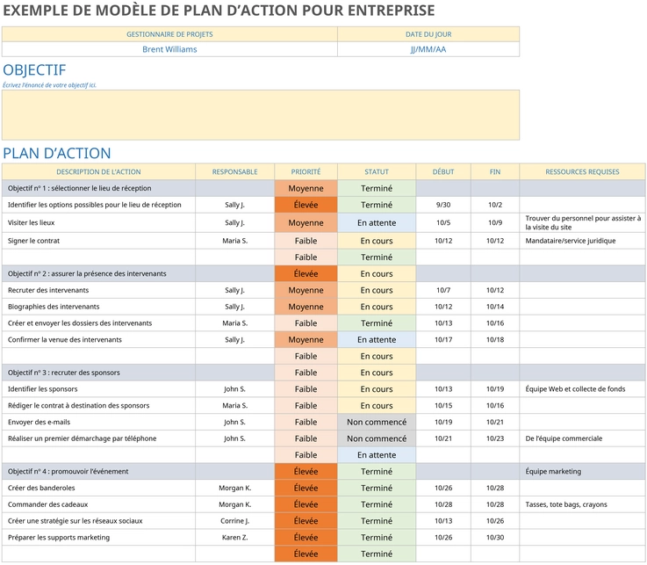647x565 pixels.
Task: Select 'Identifier les options possibles' row description
Action: point(98,205)
